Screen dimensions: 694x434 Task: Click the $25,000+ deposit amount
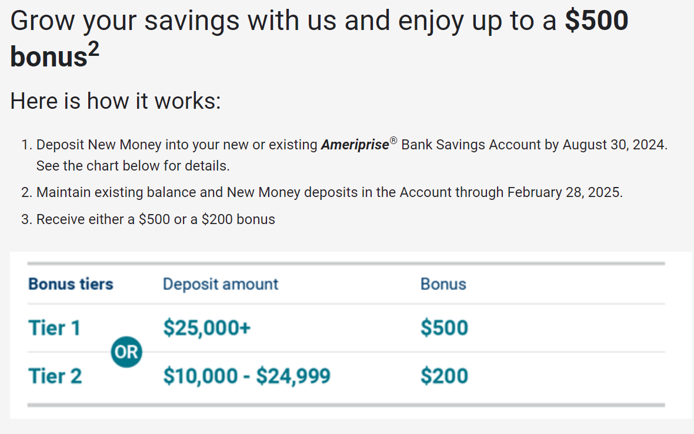point(206,328)
